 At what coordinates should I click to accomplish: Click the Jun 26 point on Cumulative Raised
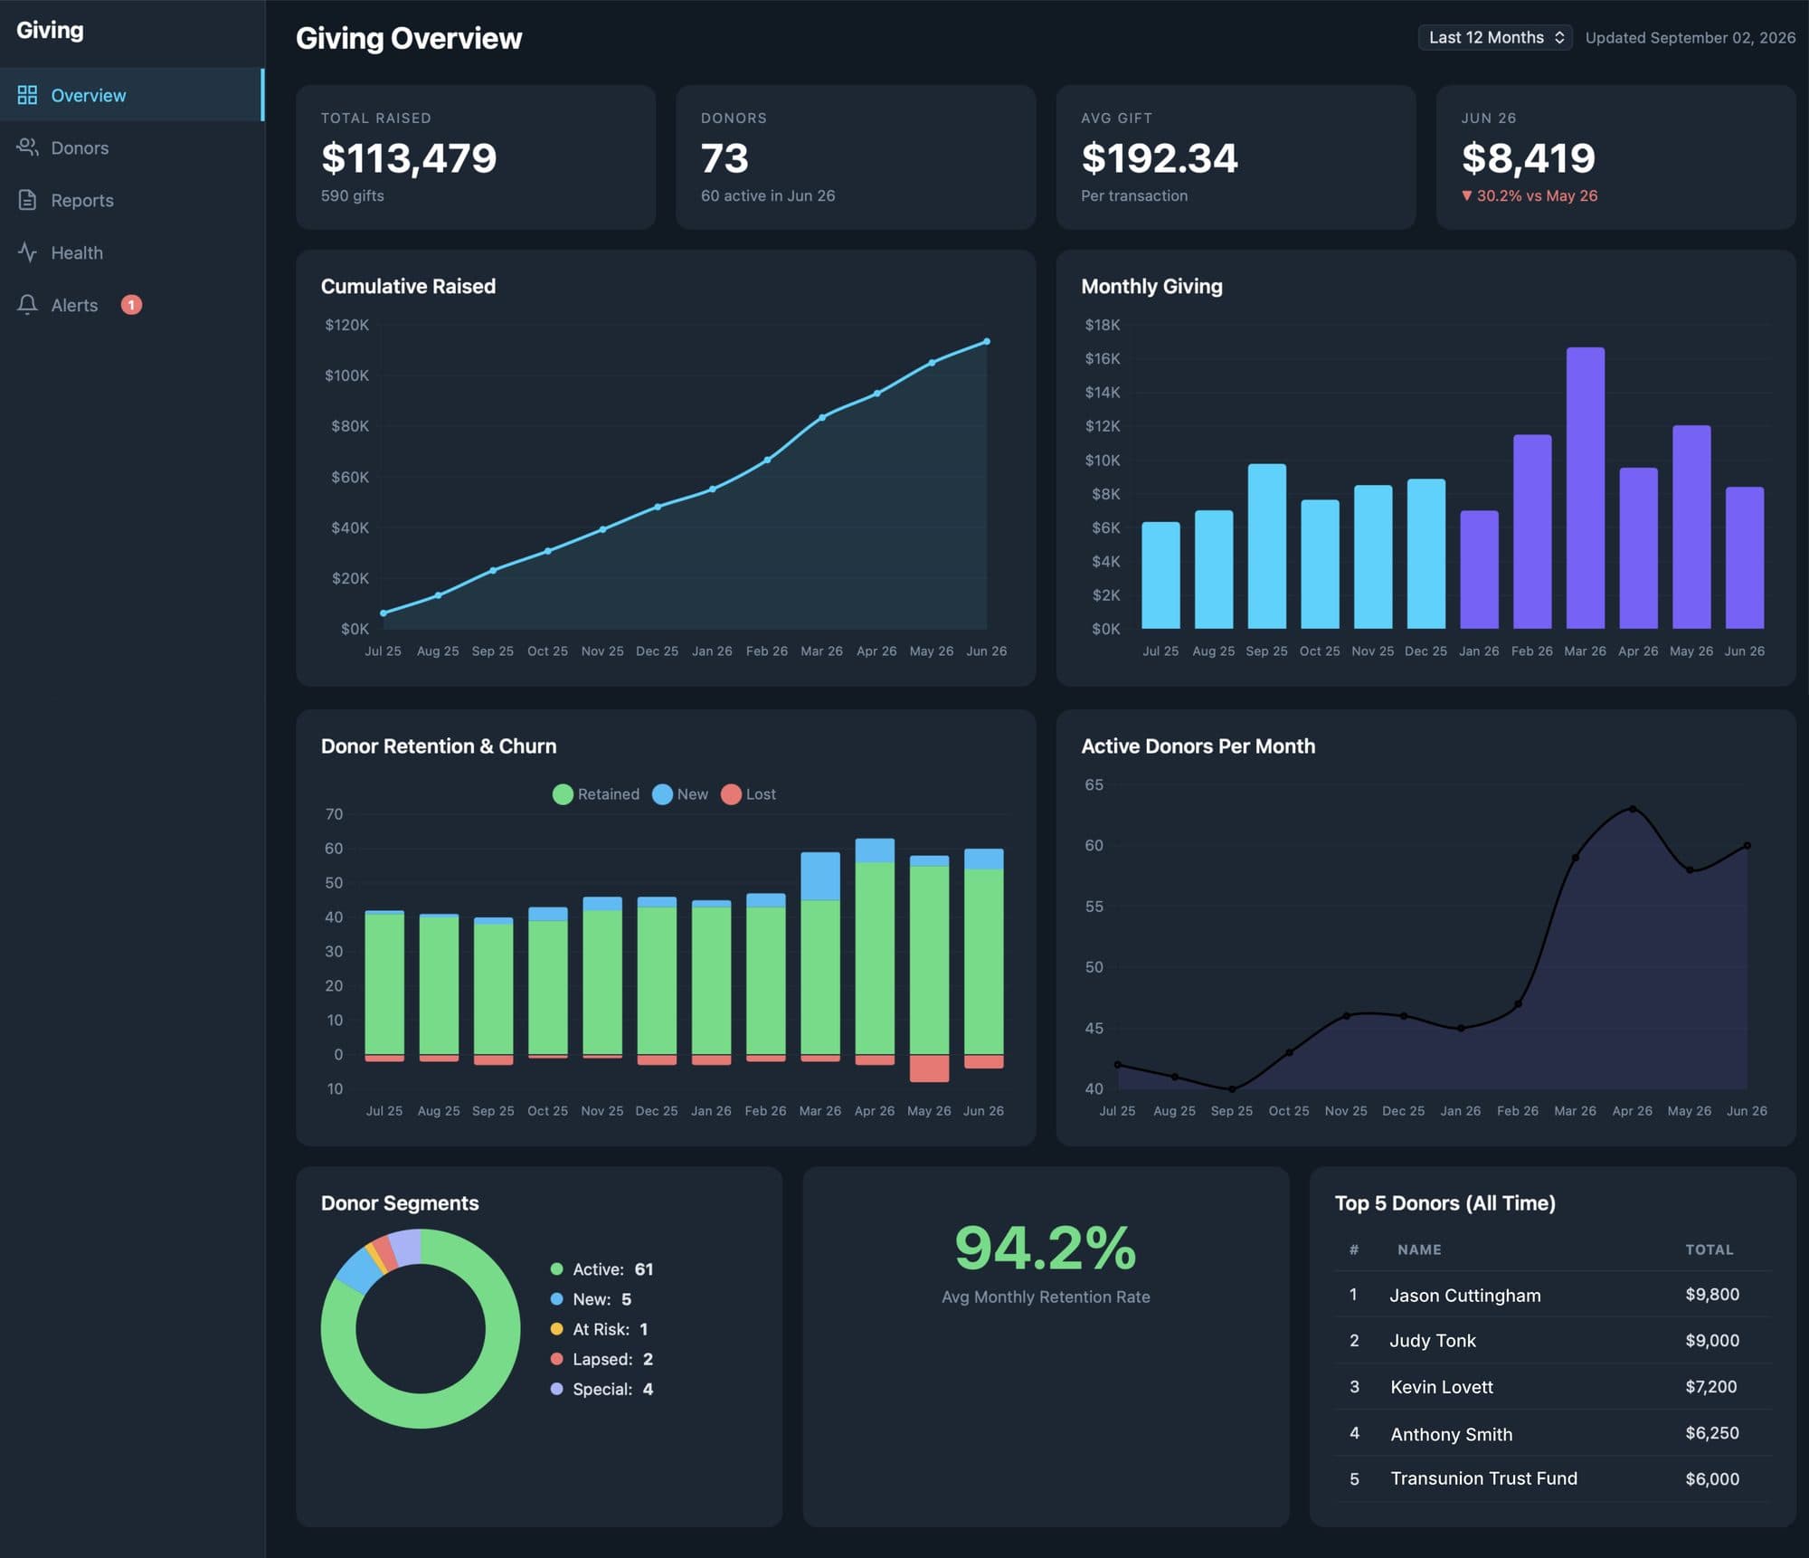(x=987, y=342)
